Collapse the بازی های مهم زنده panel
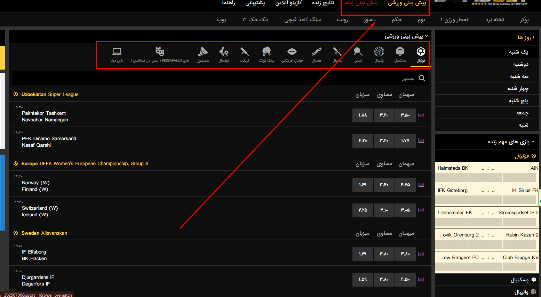Viewport: 541px width, 297px height. pos(533,142)
